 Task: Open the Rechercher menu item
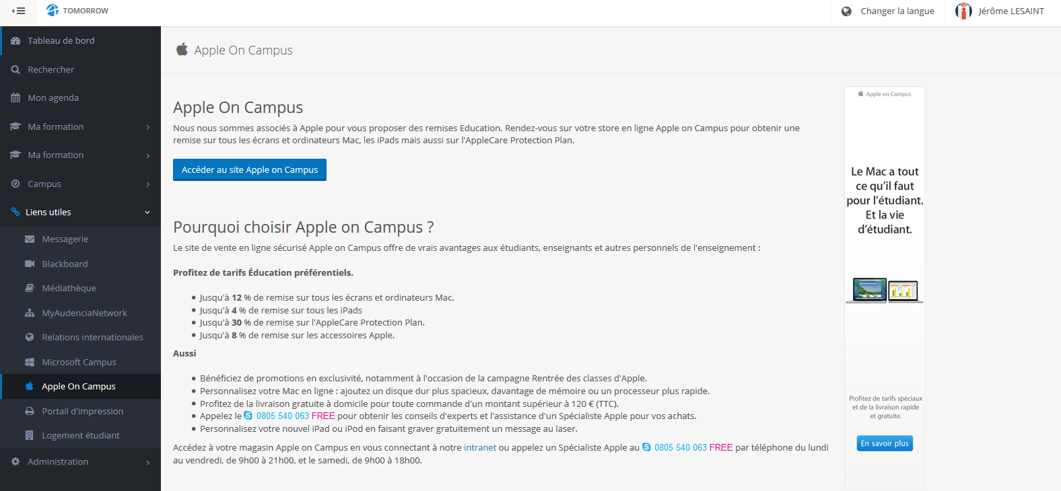[x=81, y=69]
